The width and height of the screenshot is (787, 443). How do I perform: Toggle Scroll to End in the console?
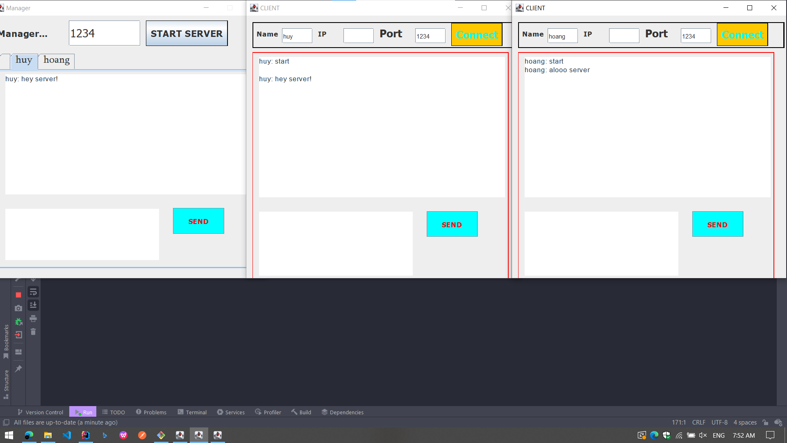tap(33, 305)
